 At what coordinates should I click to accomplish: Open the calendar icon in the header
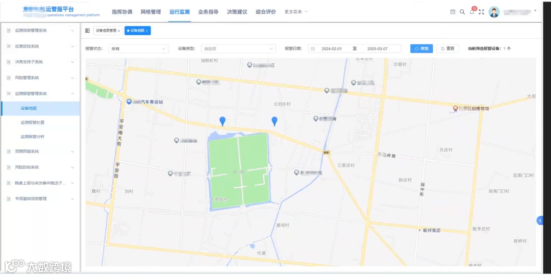tap(453, 12)
